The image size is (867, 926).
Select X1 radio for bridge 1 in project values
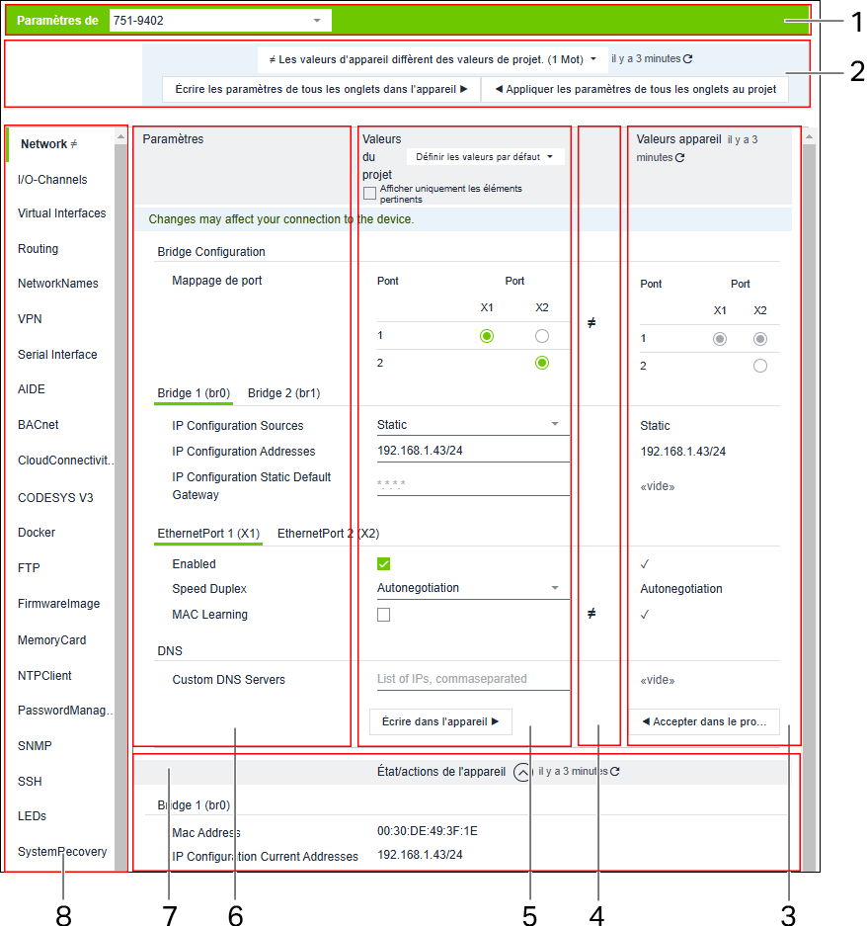(486, 336)
